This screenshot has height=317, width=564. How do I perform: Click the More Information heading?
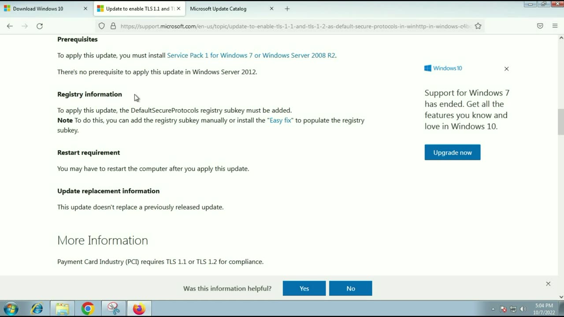(x=103, y=240)
